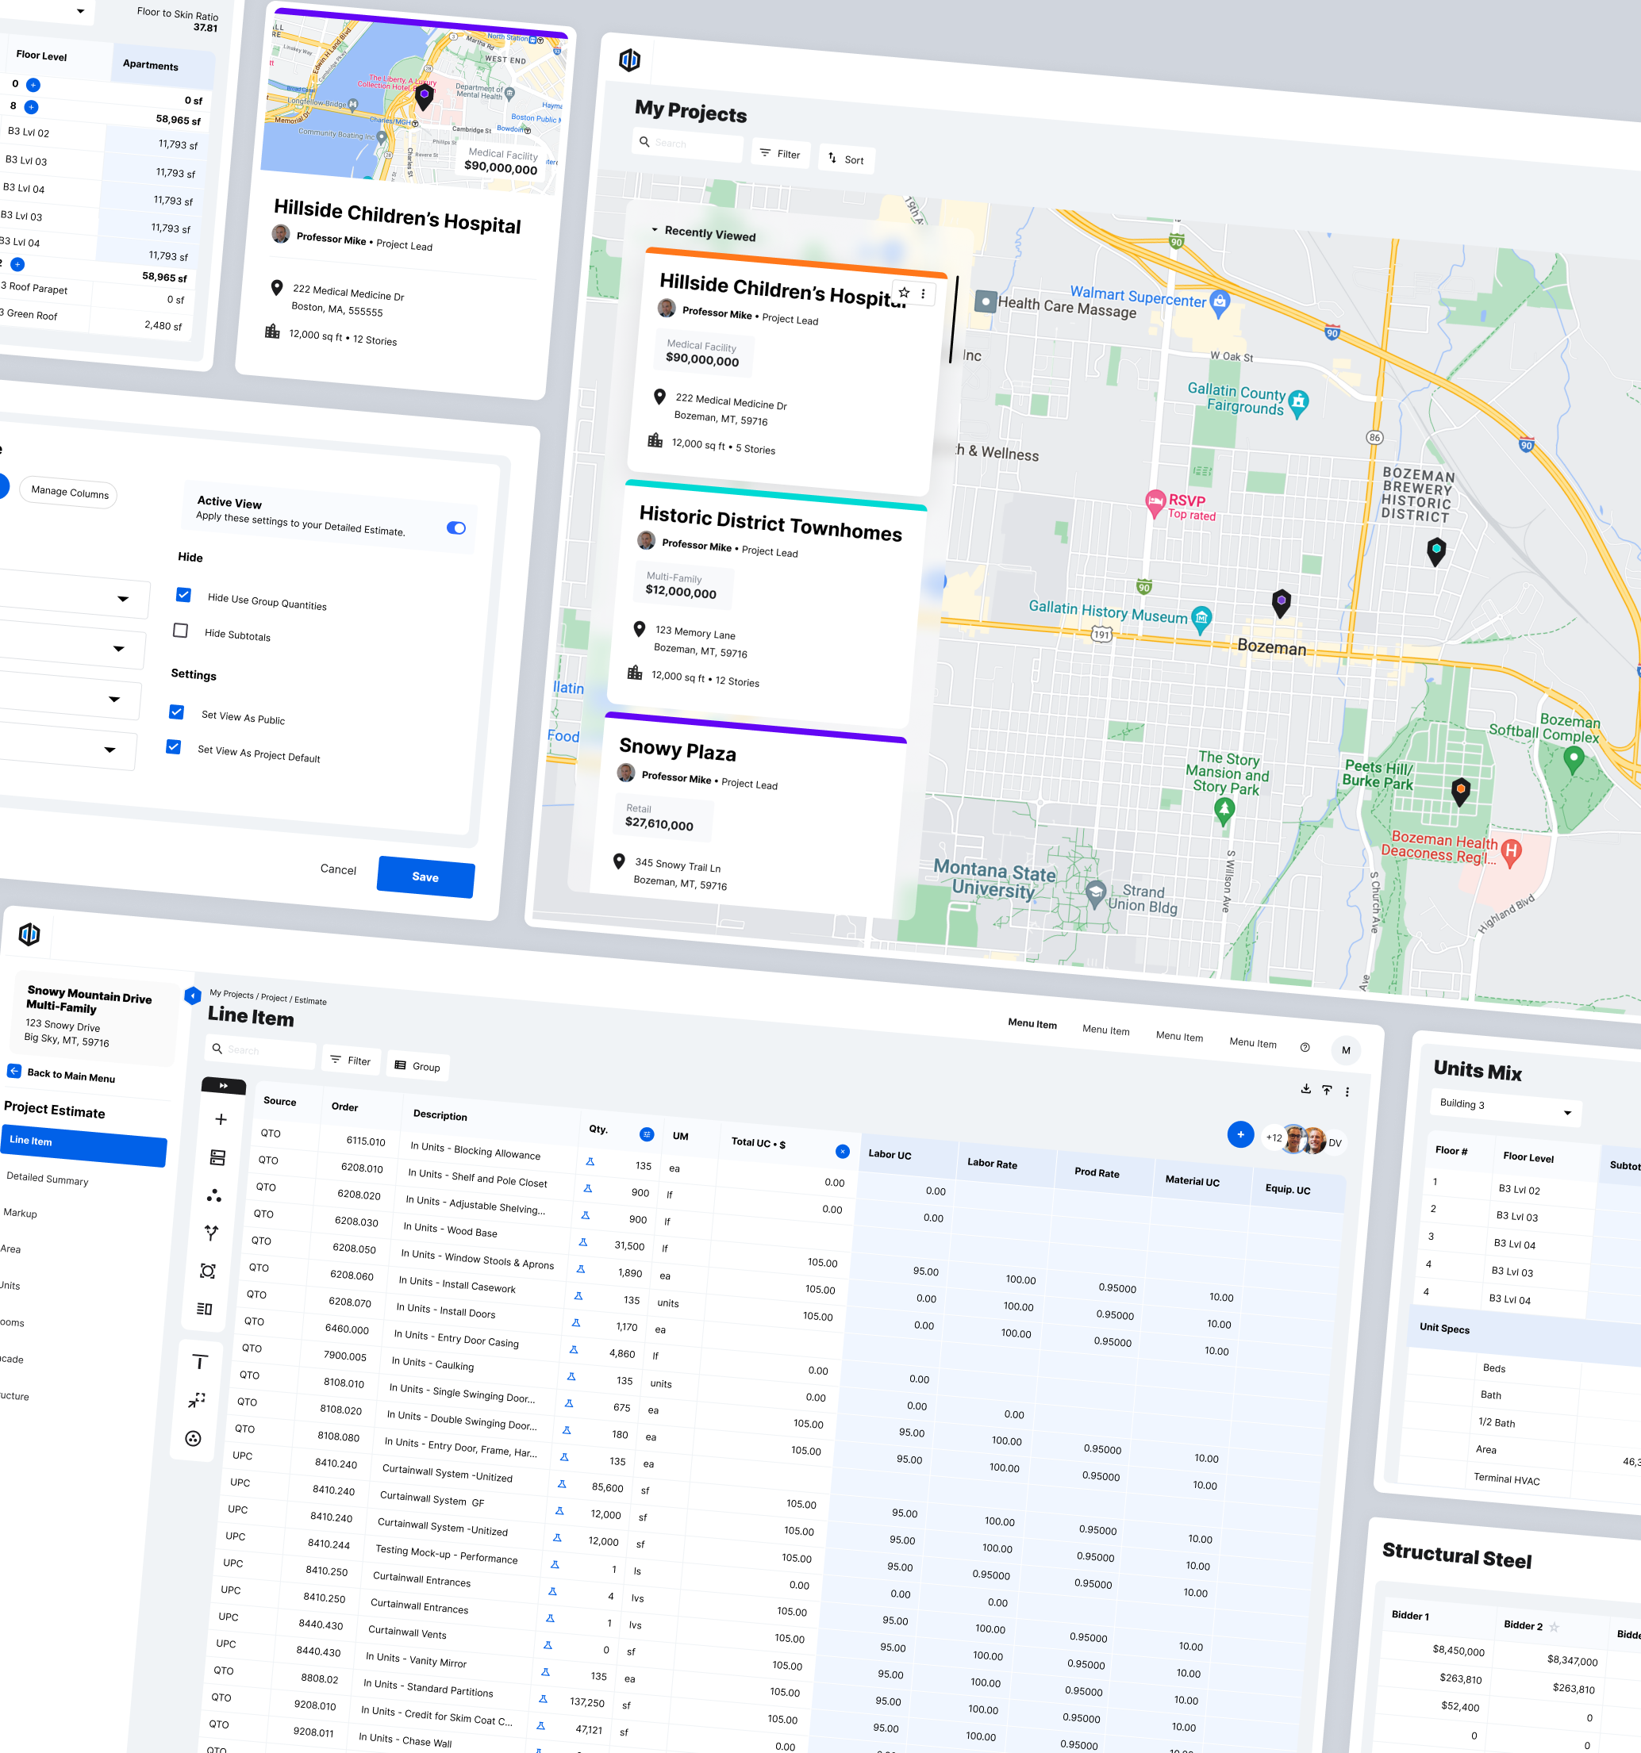Open the help question mark icon
The width and height of the screenshot is (1641, 1753).
(1305, 1048)
